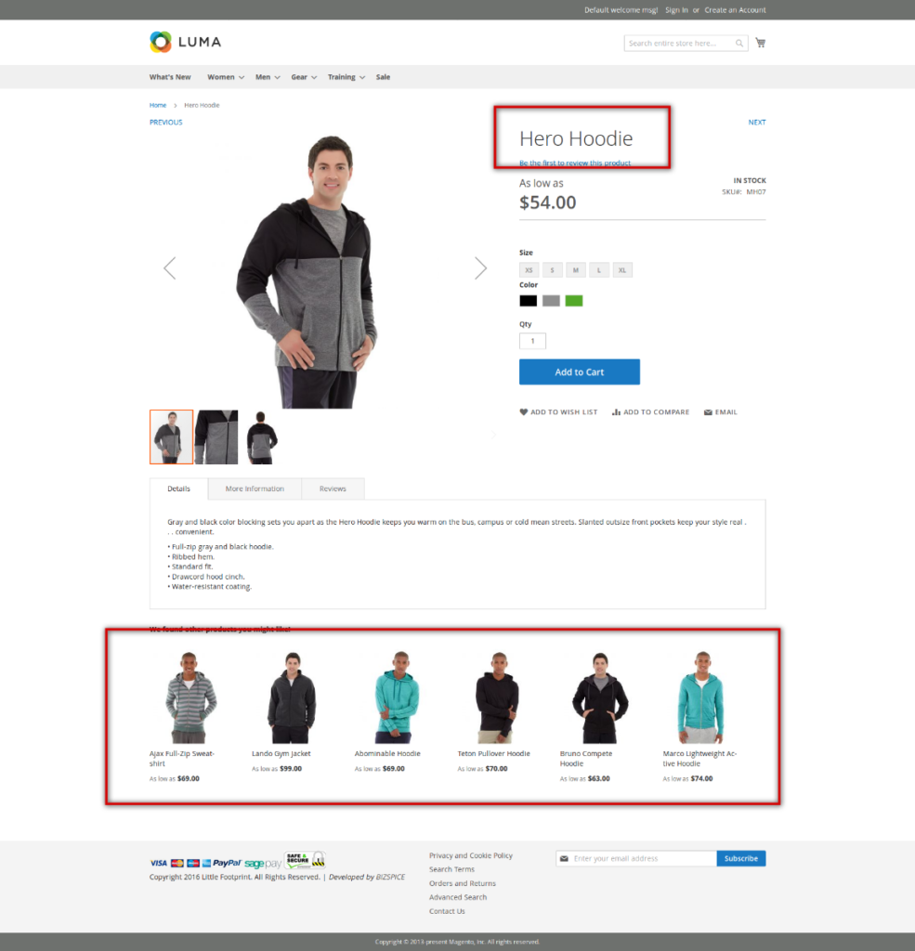
Task: Pick size XL option
Action: [x=622, y=270]
